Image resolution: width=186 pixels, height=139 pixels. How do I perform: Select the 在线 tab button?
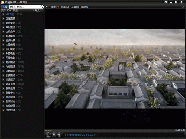5,7
